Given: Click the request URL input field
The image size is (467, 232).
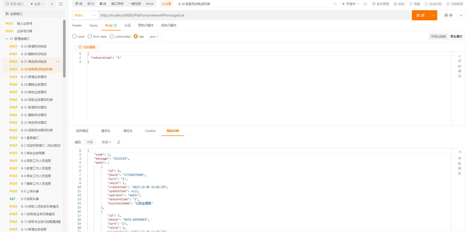Looking at the screenshot, I should point(254,15).
